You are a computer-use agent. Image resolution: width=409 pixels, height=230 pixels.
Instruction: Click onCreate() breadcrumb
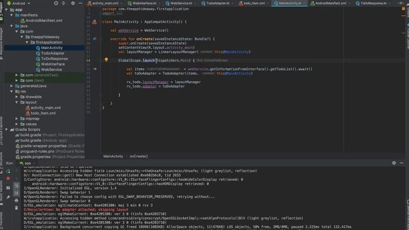(x=139, y=157)
